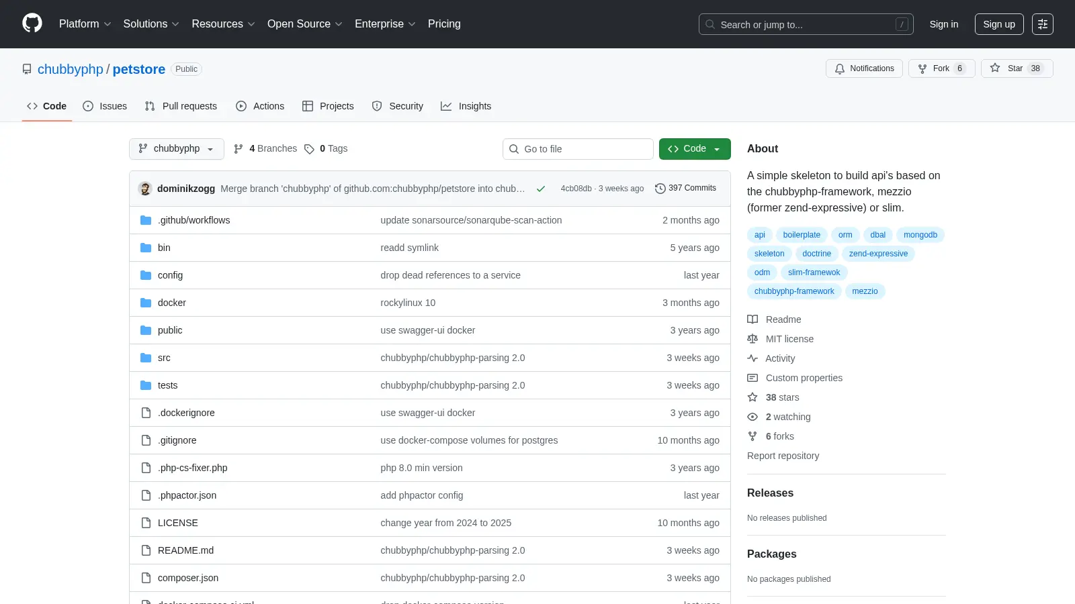The image size is (1075, 604).
Task: Click the folder icon for bin
Action: pos(146,248)
